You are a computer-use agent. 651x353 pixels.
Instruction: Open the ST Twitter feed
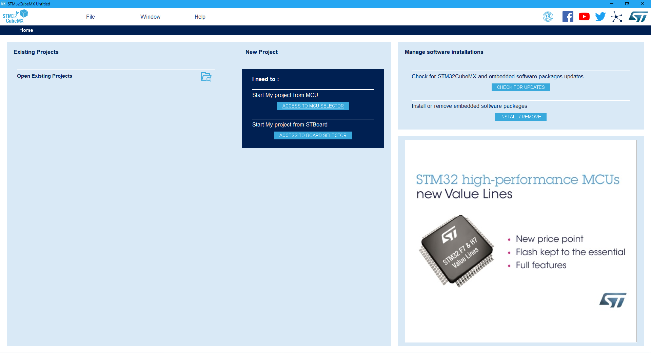600,16
